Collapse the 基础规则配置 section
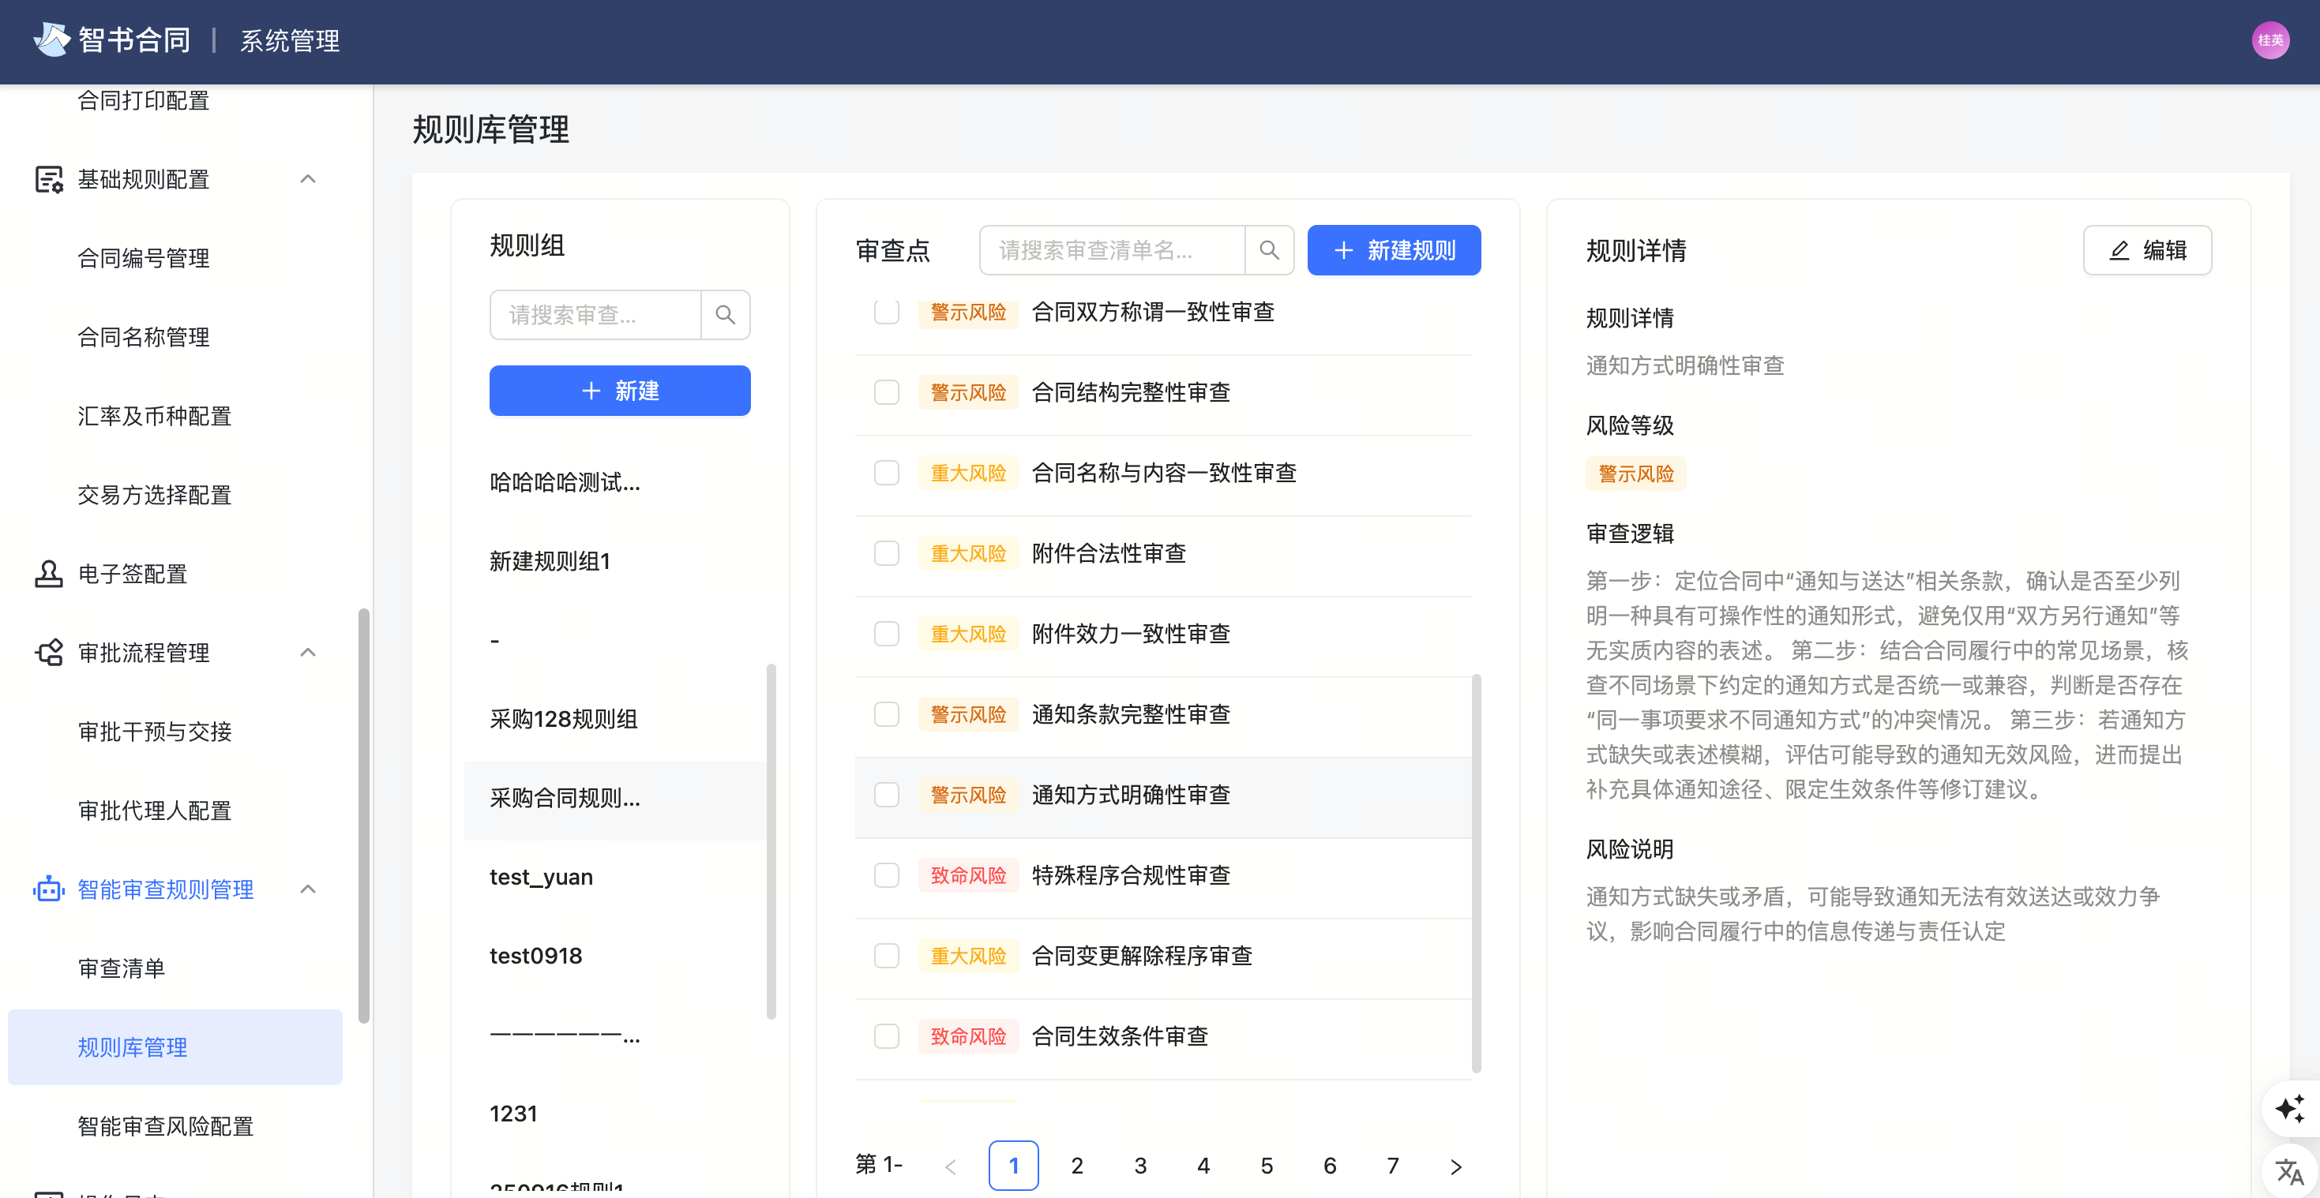The height and width of the screenshot is (1198, 2320). click(309, 179)
